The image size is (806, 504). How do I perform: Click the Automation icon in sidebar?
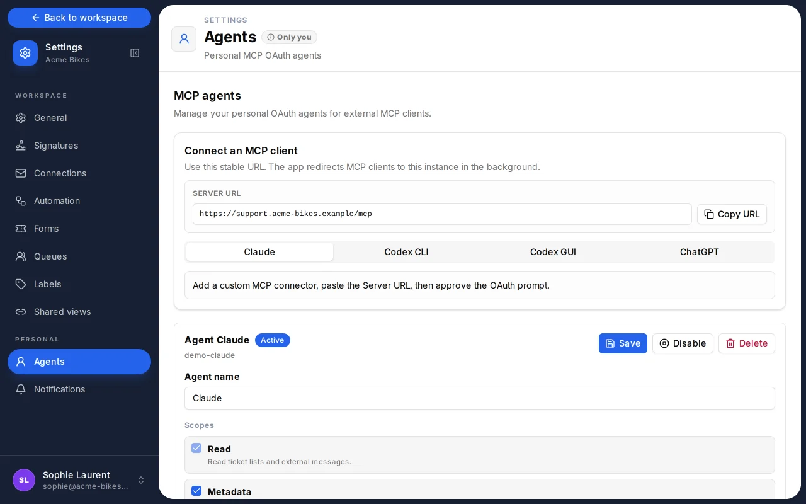pyautogui.click(x=21, y=201)
